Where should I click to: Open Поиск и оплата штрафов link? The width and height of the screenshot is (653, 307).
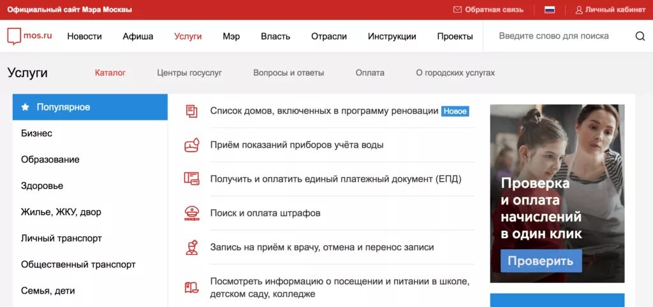pos(265,213)
